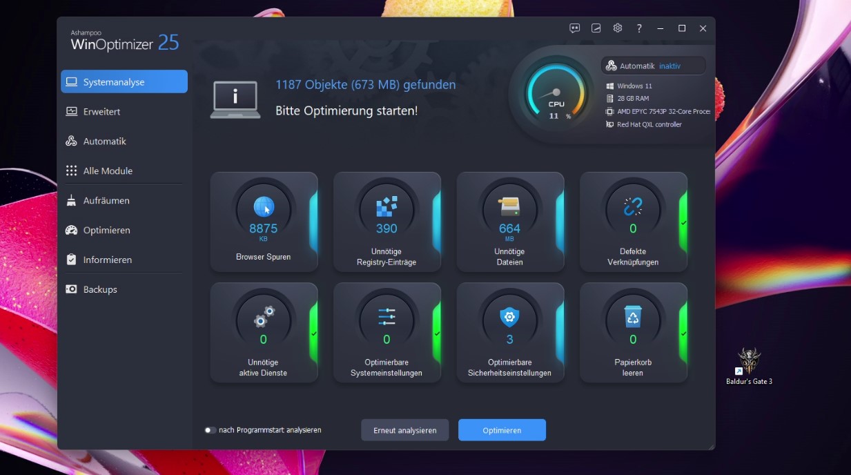Open the help question mark icon
851x475 pixels.
639,28
